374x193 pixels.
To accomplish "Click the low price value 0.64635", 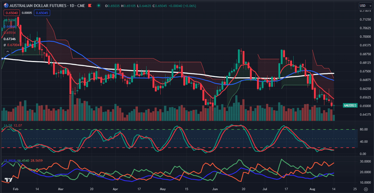I will click(146, 5).
